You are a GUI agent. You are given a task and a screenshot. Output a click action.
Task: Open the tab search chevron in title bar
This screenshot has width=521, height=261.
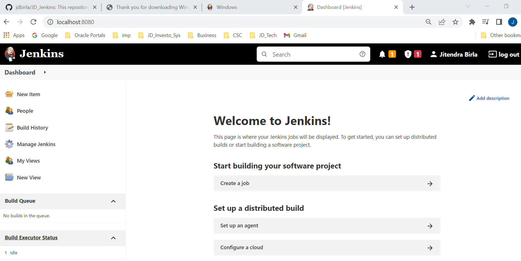click(x=468, y=6)
